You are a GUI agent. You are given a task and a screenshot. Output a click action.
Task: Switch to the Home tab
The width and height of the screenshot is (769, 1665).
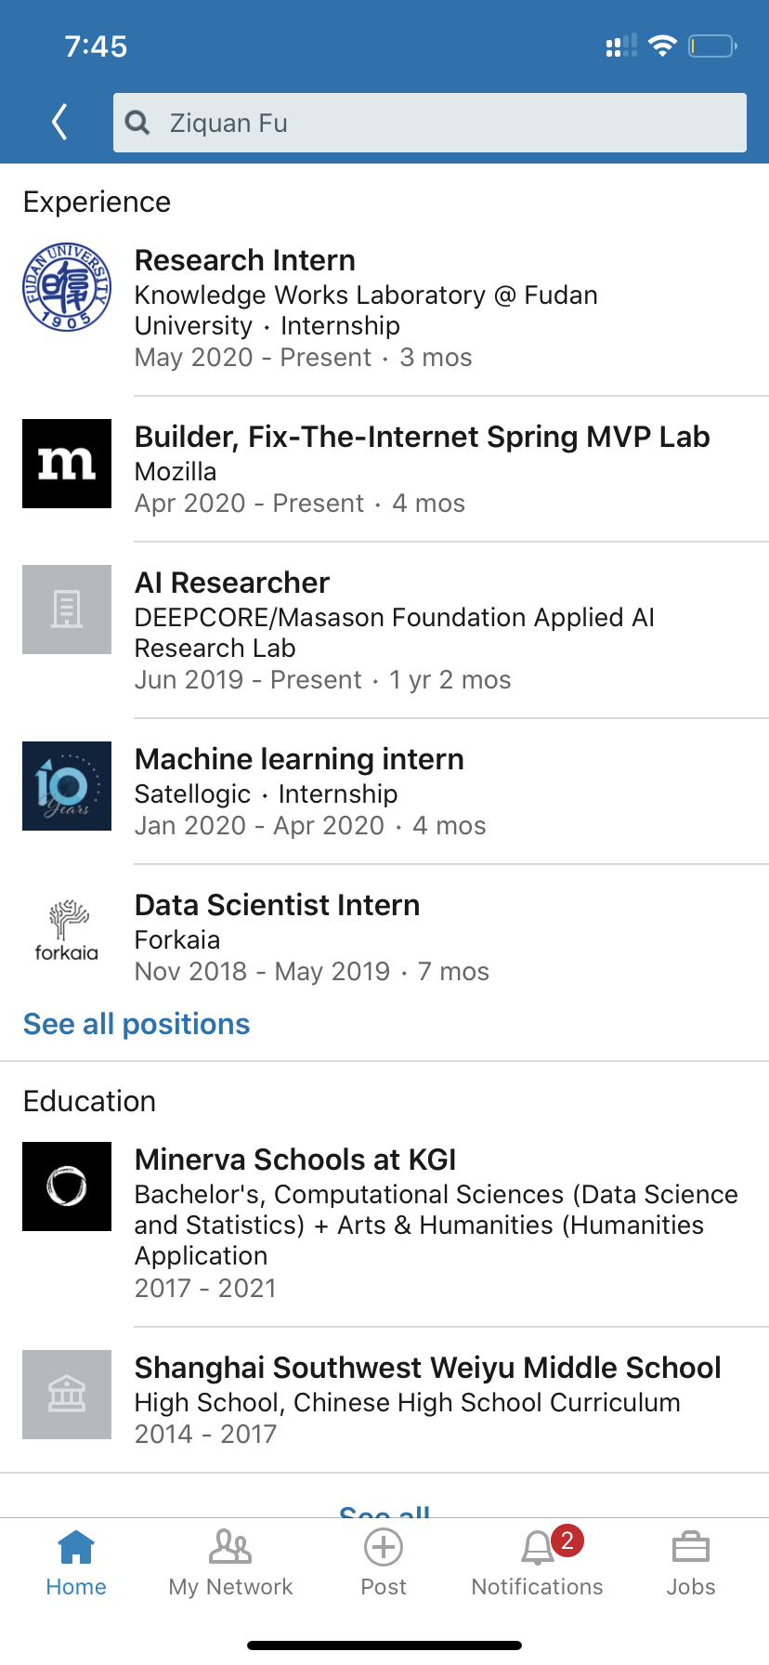point(76,1563)
